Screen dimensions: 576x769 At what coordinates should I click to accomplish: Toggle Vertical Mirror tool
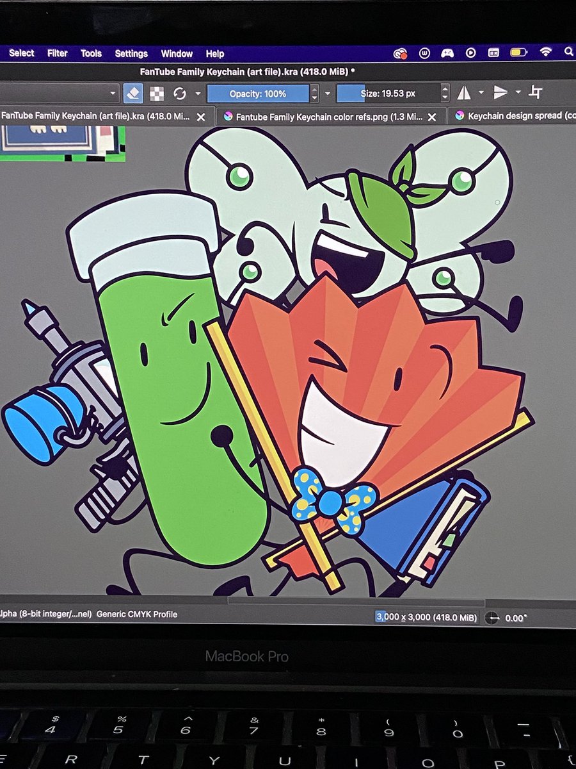[500, 93]
